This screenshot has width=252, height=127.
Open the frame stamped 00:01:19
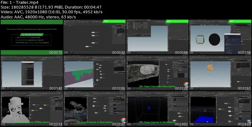point(220,37)
